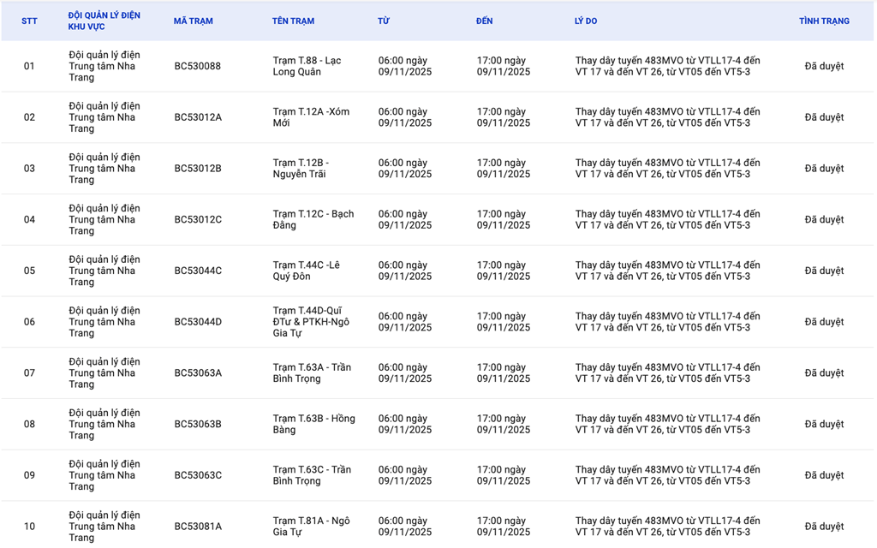Click the MÃ TRẠM column header

tap(193, 21)
